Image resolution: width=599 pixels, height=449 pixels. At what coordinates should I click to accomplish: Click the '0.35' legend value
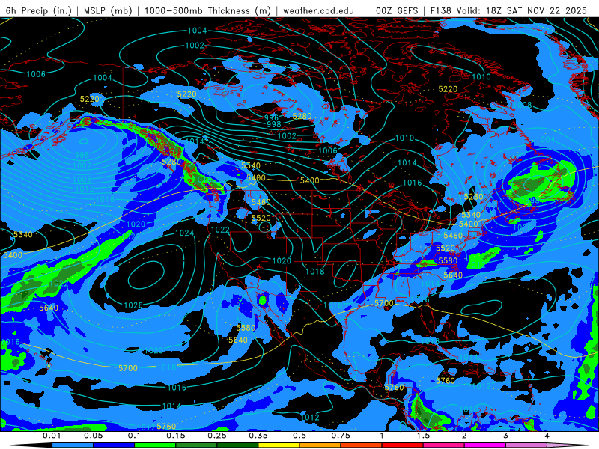click(x=258, y=436)
